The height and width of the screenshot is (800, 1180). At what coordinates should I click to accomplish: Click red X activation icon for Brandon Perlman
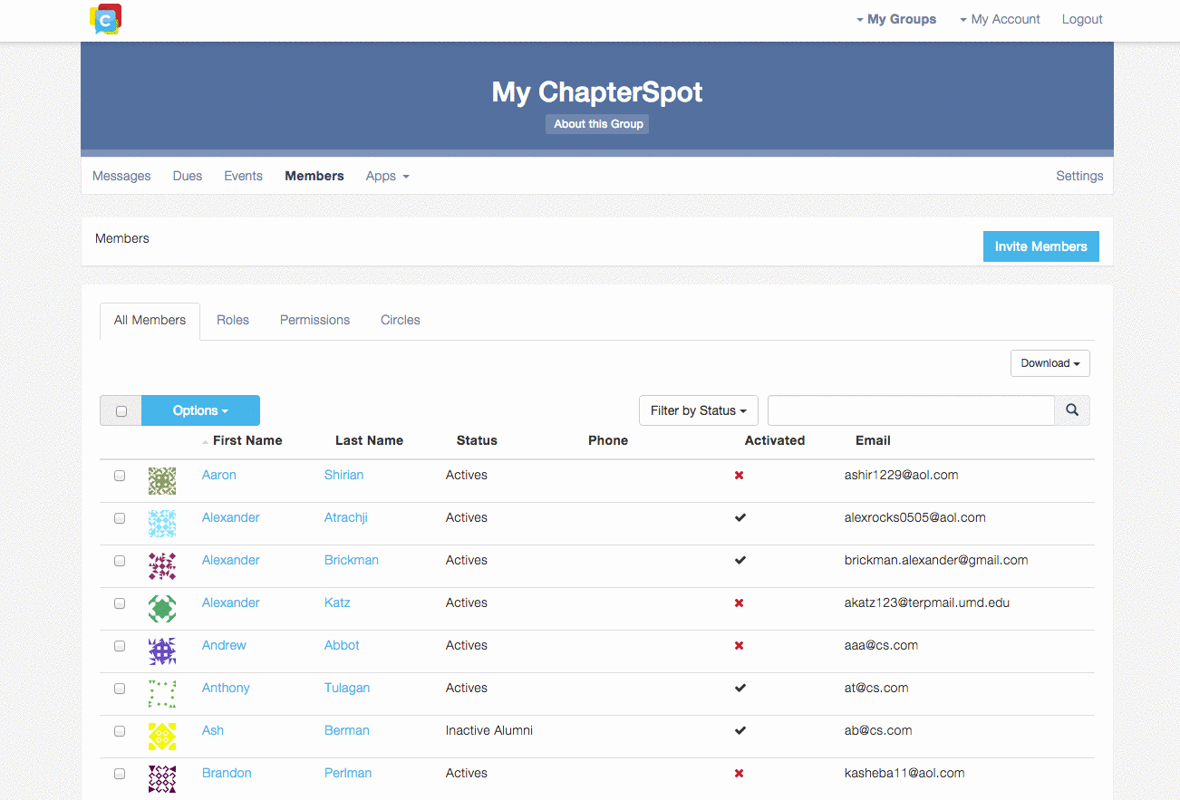point(740,774)
